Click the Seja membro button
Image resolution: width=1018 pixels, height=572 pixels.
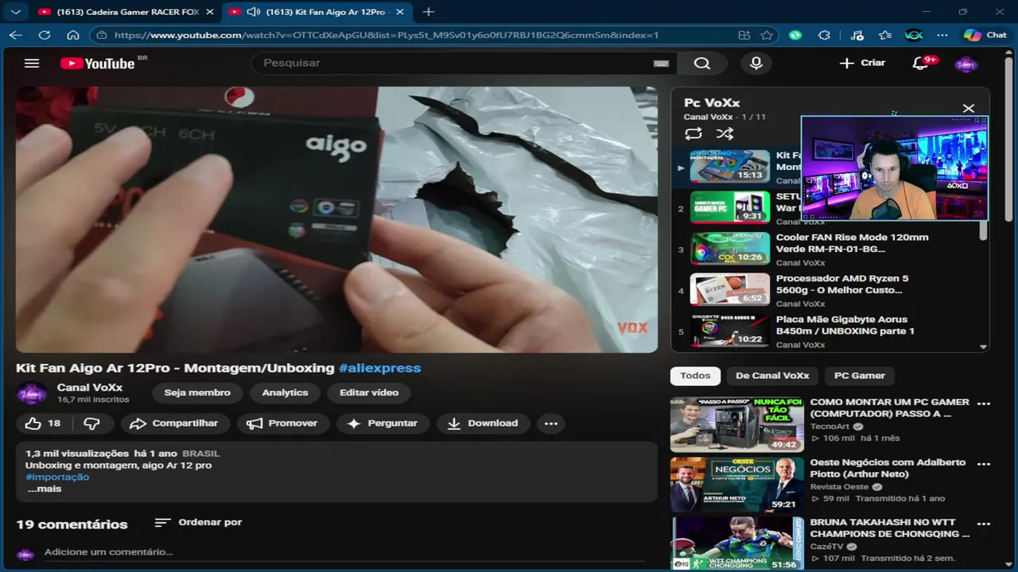[x=197, y=392]
